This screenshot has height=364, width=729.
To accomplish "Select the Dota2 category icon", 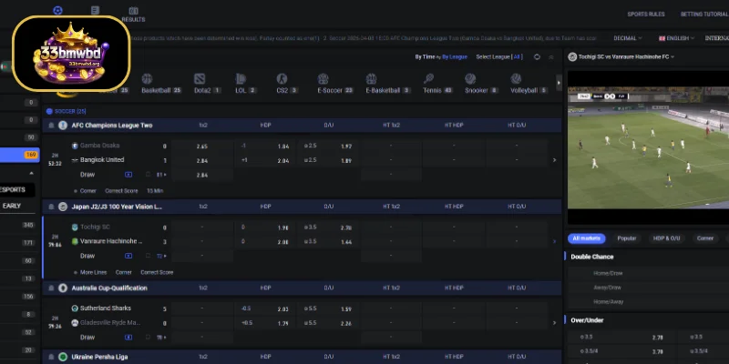I will pyautogui.click(x=200, y=78).
